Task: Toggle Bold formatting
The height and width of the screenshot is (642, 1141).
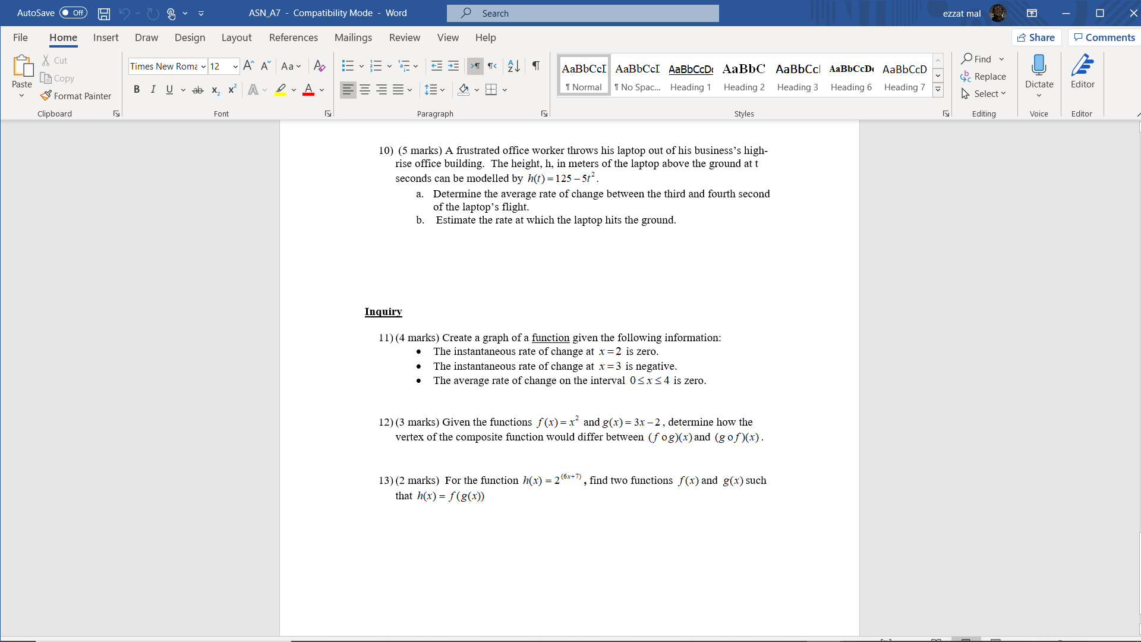Action: point(137,90)
